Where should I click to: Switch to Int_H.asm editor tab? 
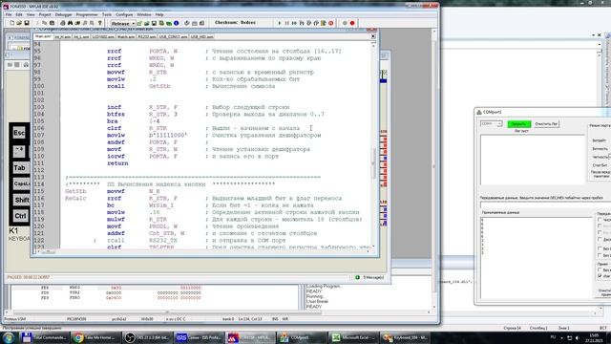click(x=63, y=36)
